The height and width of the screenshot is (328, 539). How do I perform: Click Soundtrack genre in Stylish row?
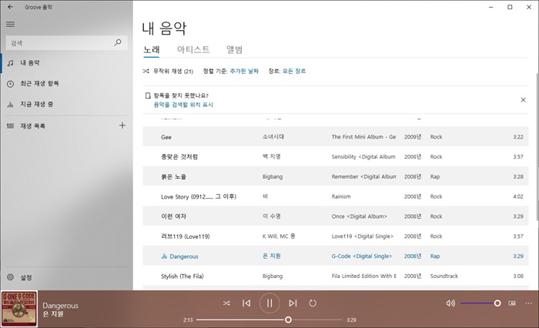point(444,276)
